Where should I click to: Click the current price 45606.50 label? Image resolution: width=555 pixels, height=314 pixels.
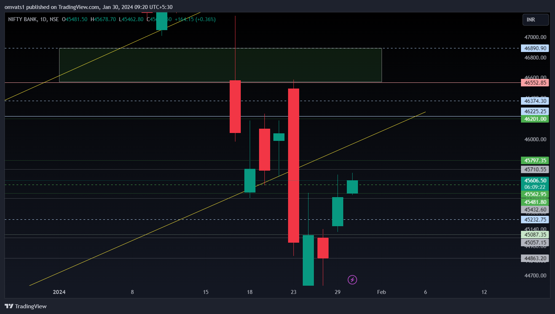[535, 181]
